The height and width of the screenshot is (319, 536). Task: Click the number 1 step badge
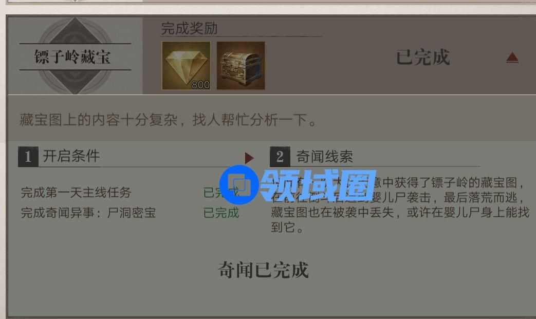[x=28, y=157]
